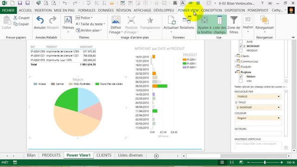Switch to the FORMULES tab
297x167 pixels.
(x=87, y=10)
